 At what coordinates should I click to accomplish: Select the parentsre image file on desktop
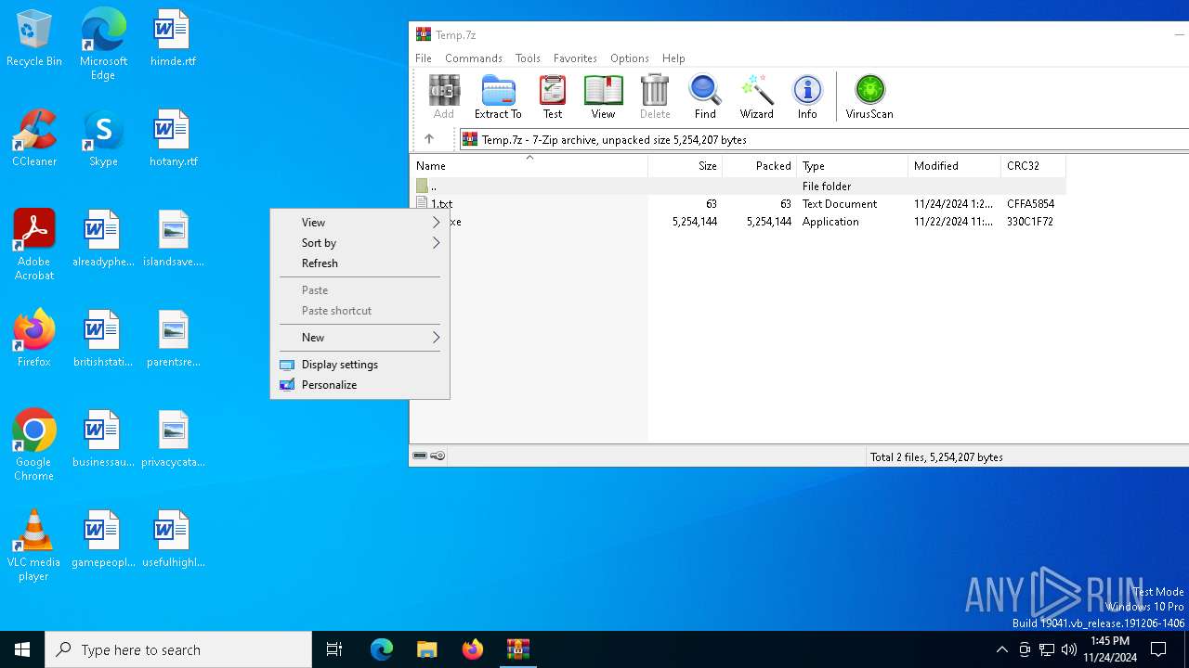[173, 338]
